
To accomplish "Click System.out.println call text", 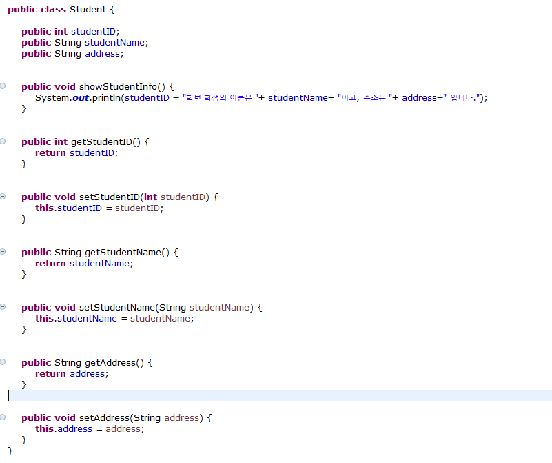I will (x=77, y=97).
